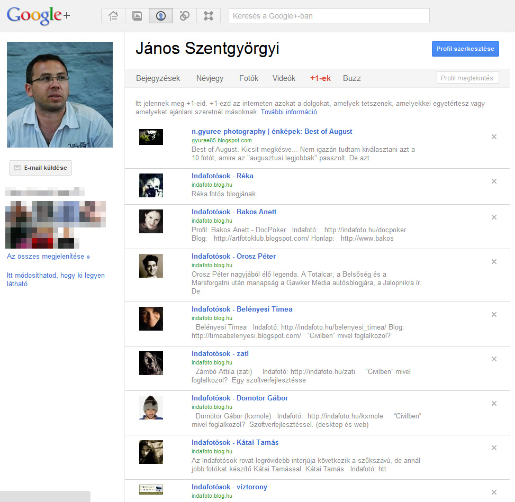Open the n.gyuree photography Best of August link
Image resolution: width=515 pixels, height=502 pixels.
[272, 131]
